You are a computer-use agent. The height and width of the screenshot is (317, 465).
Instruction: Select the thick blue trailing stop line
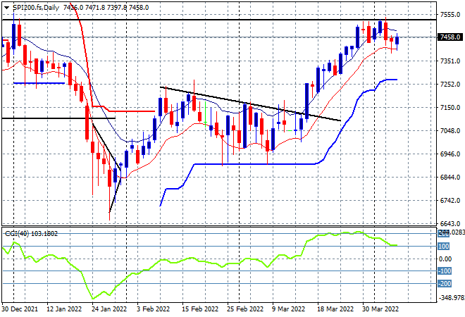tap(255, 164)
